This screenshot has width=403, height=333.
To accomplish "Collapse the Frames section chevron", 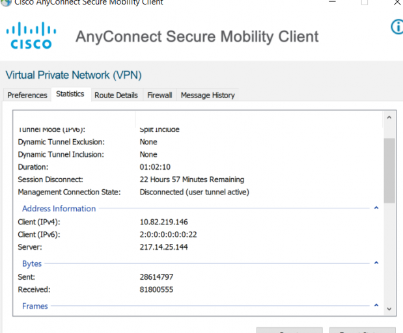I will 376,305.
